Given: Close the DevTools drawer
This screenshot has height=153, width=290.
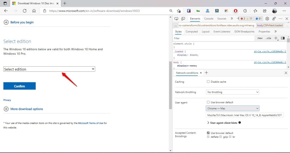Looking at the screenshot, I should click(286, 73).
